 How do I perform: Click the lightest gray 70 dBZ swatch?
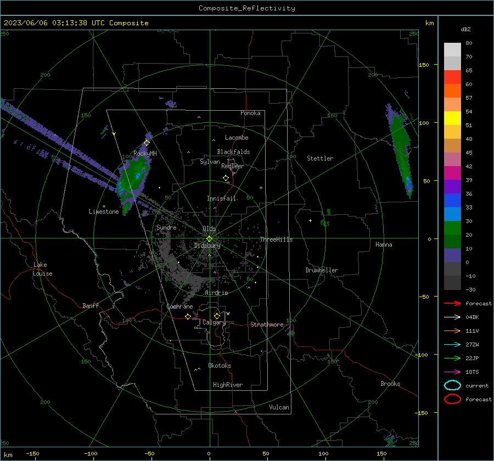tap(452, 50)
